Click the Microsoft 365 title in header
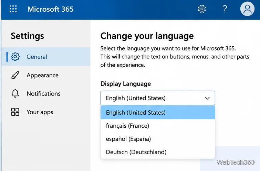Screen dimensions: 260x171 pyautogui.click(x=50, y=9)
